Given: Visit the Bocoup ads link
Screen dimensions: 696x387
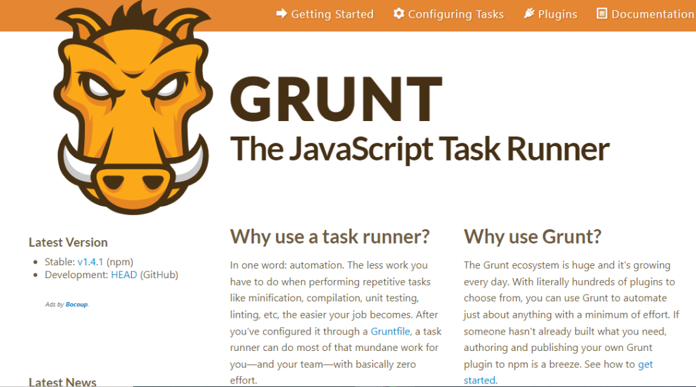Looking at the screenshot, I should point(76,304).
